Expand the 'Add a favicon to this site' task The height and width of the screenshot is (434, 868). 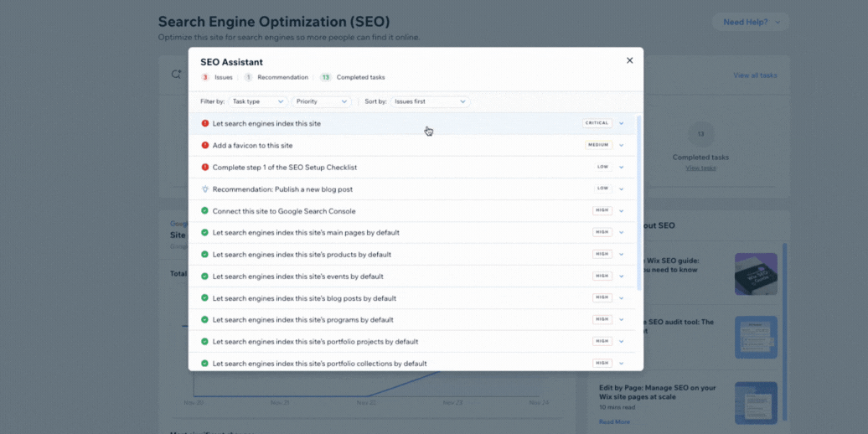click(621, 145)
